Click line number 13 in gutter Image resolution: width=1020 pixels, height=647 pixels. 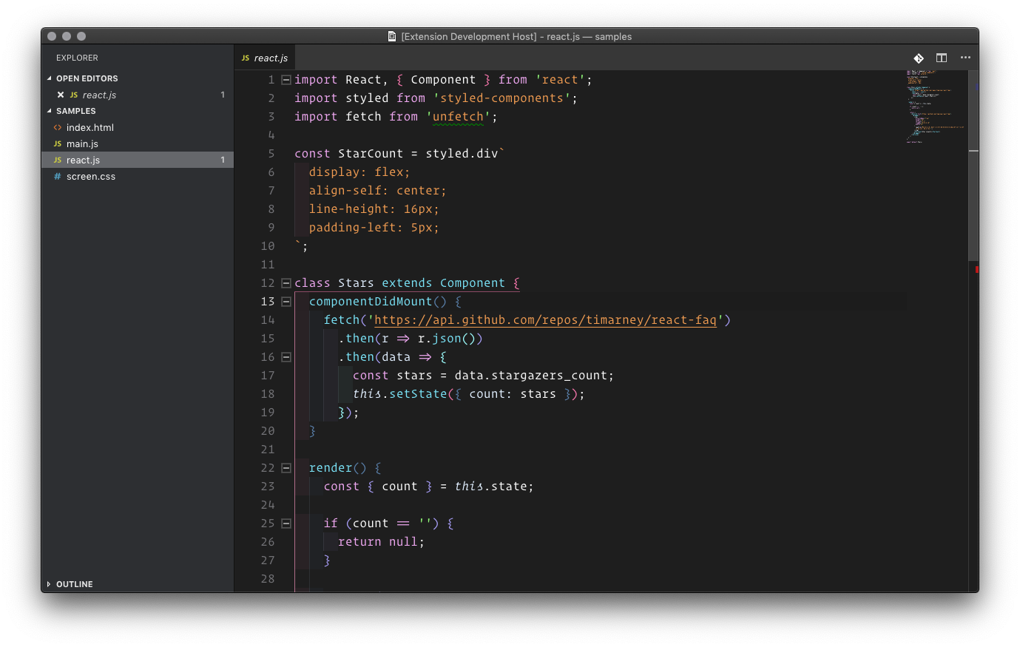coord(268,302)
